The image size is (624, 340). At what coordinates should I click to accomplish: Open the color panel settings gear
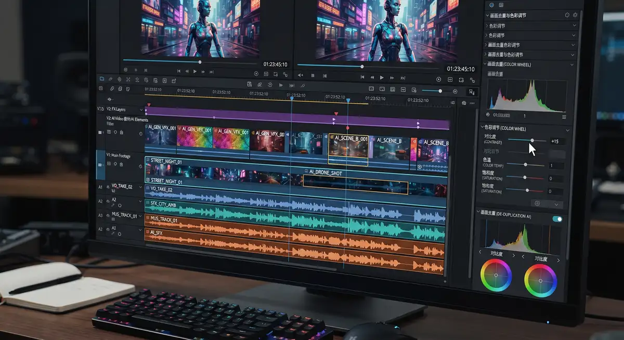pyautogui.click(x=575, y=16)
